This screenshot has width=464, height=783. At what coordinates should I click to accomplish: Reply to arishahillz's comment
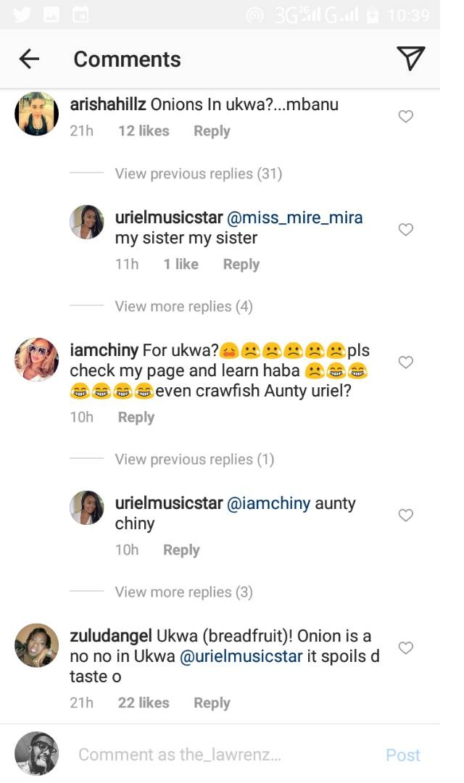(x=212, y=131)
